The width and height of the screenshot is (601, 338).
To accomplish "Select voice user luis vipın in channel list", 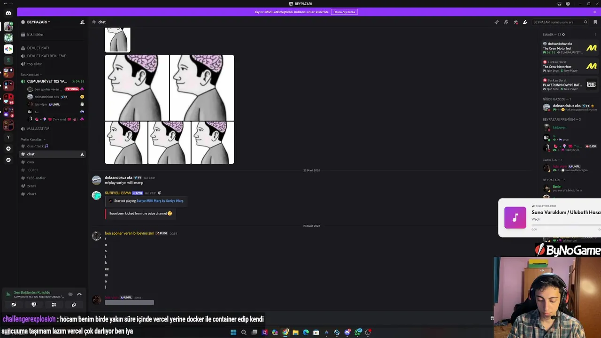I will coord(55,104).
